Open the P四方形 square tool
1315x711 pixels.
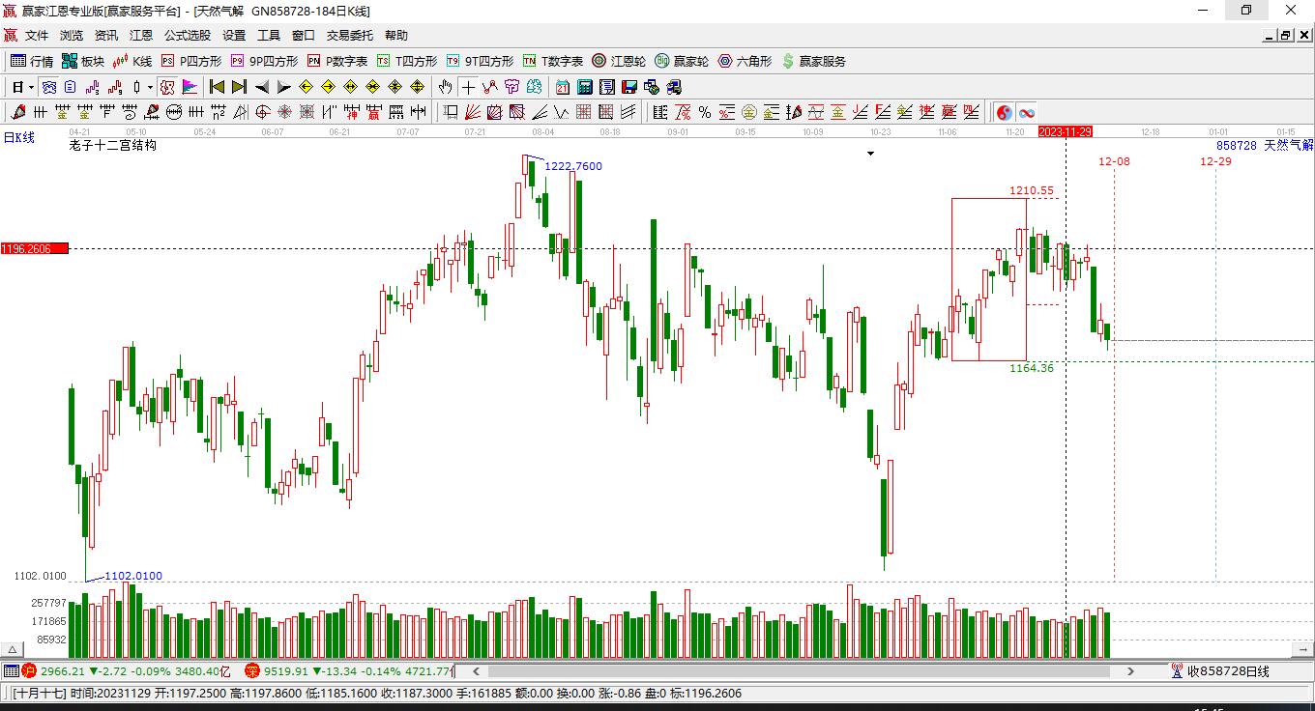tap(190, 61)
